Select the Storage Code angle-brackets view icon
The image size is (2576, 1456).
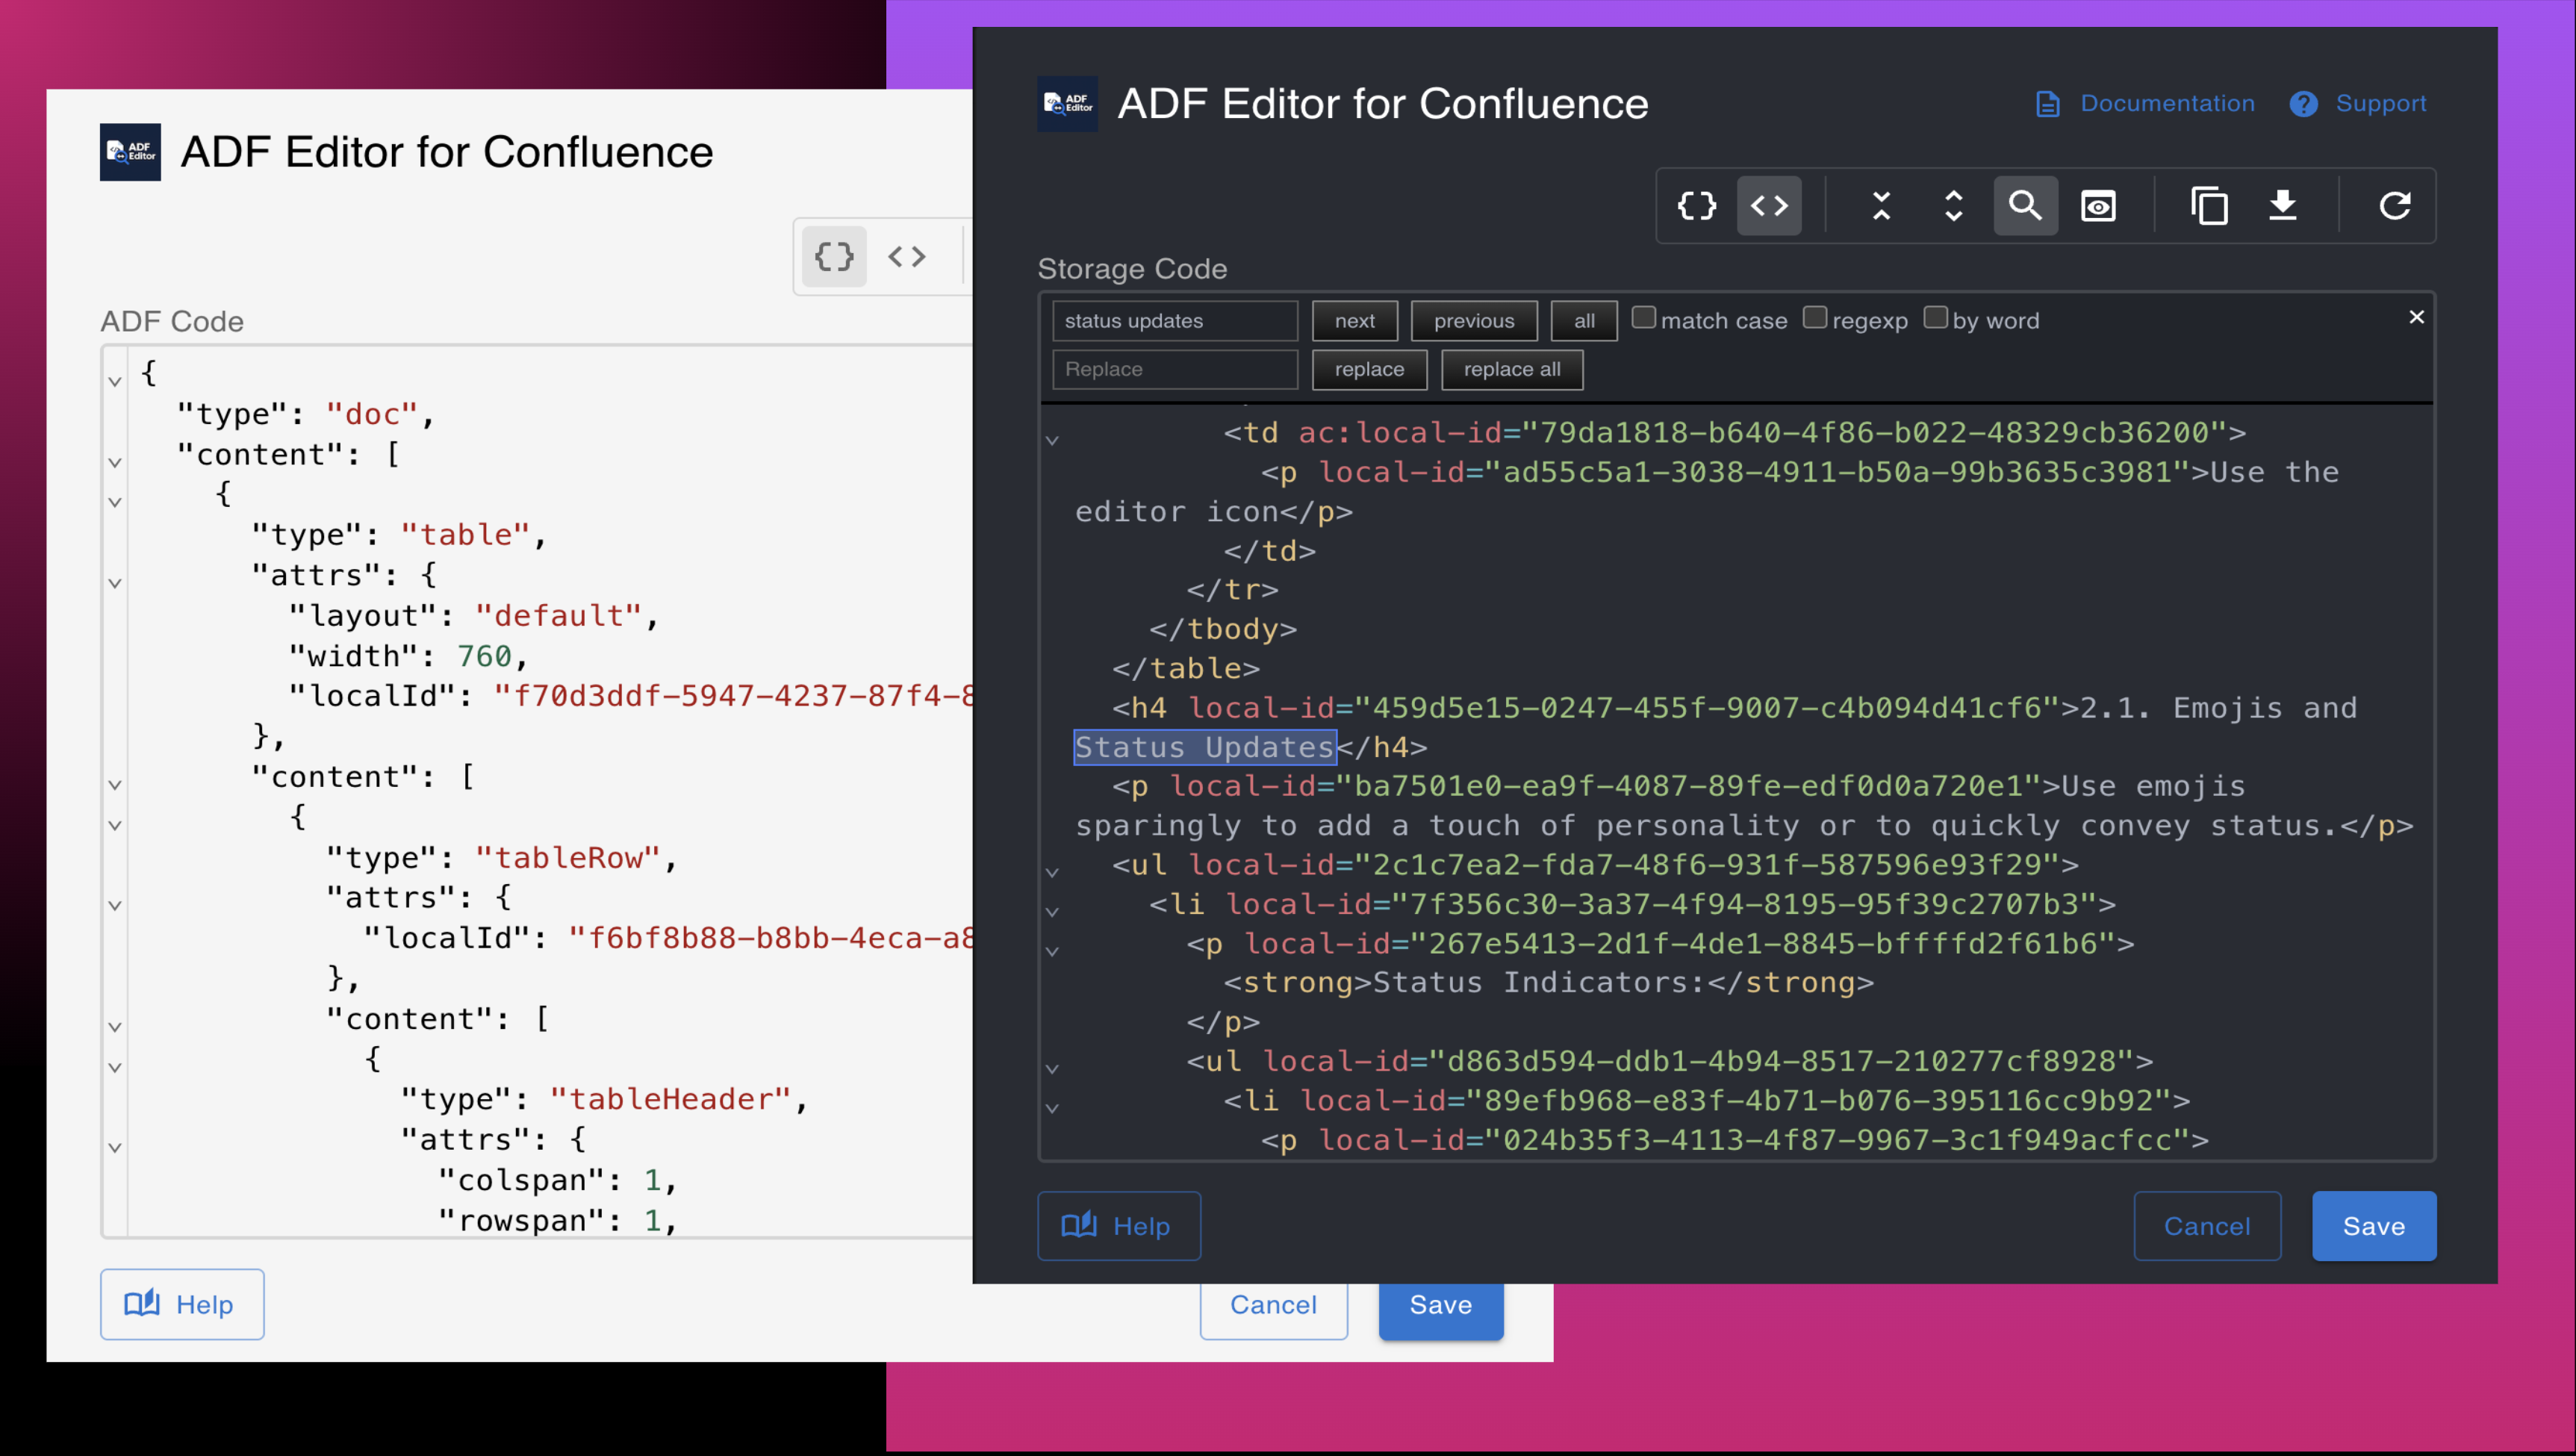[1768, 206]
